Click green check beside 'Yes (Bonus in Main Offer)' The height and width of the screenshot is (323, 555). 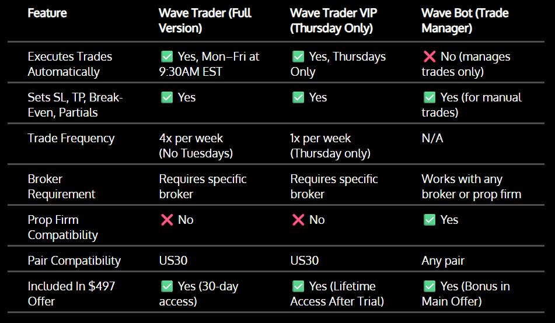click(x=430, y=286)
